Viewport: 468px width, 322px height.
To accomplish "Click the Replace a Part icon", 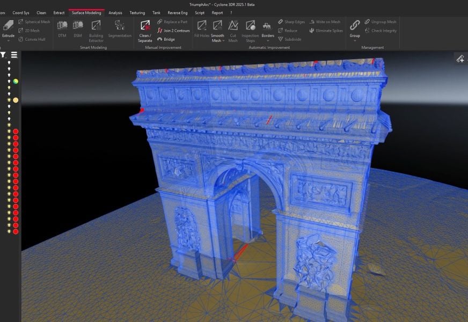I will tap(160, 22).
